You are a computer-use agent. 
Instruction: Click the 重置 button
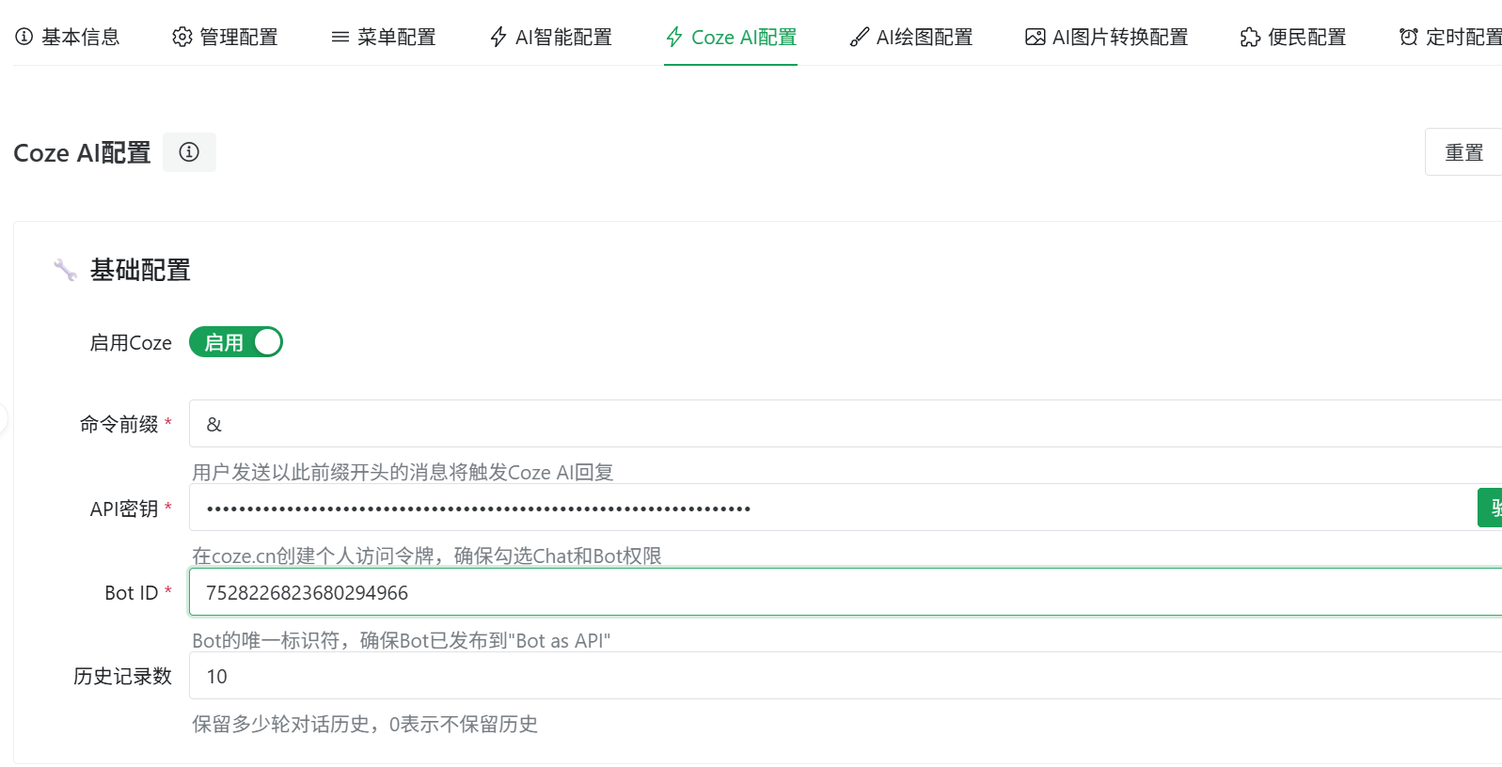coord(1463,152)
